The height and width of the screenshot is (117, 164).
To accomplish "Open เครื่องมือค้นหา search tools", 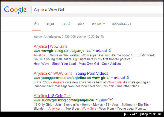I will click(x=121, y=24).
